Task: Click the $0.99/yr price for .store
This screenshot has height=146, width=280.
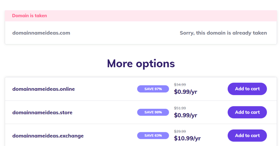Action: 185,115
